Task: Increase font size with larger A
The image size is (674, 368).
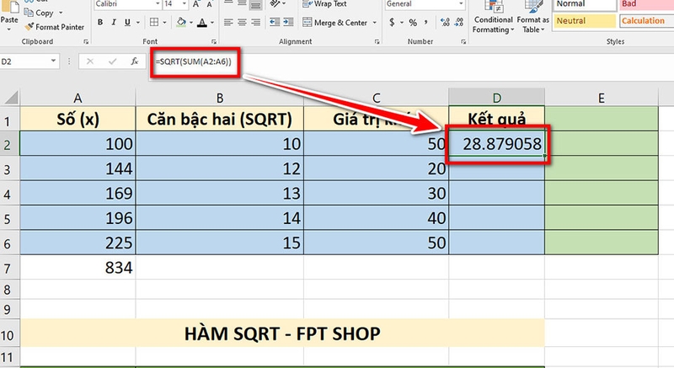Action: click(x=196, y=4)
